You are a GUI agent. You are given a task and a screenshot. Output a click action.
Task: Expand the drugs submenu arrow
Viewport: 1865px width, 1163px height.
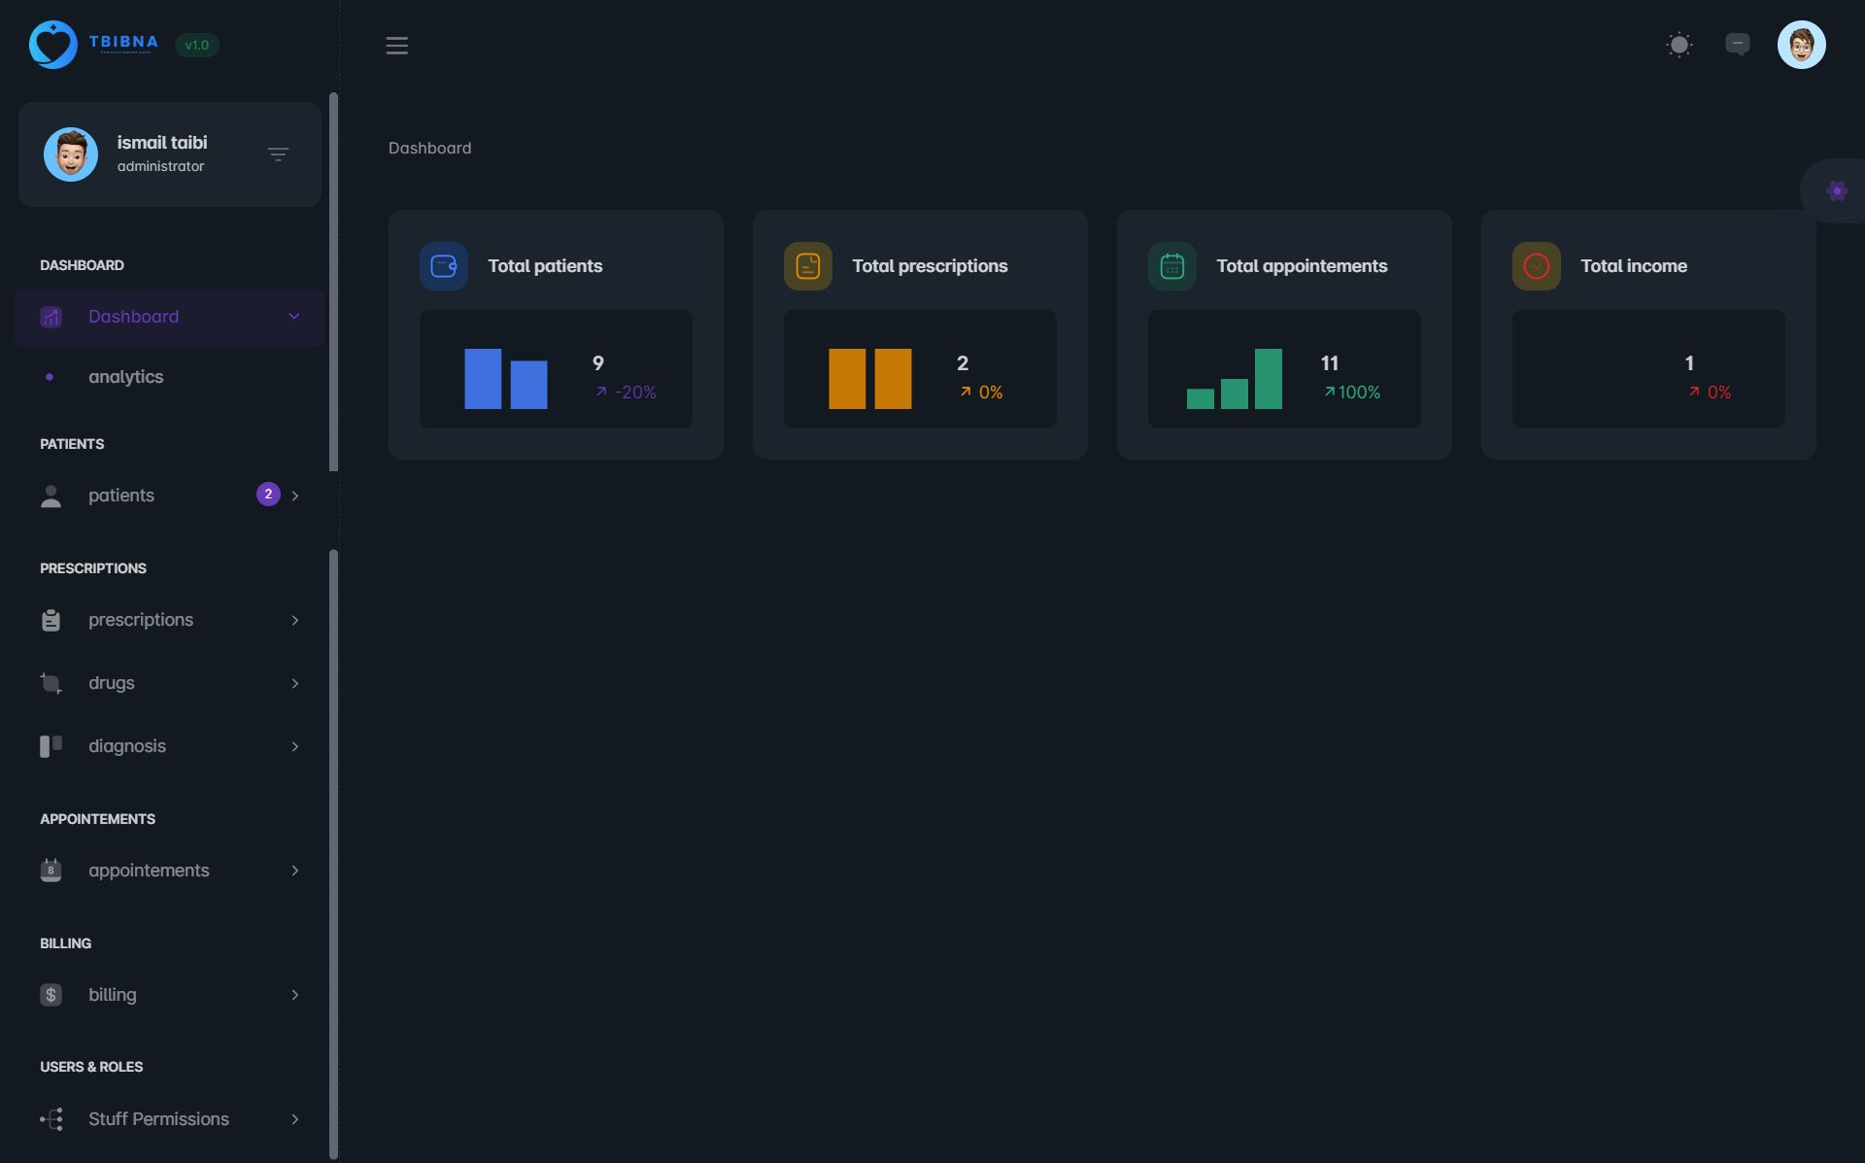tap(295, 684)
